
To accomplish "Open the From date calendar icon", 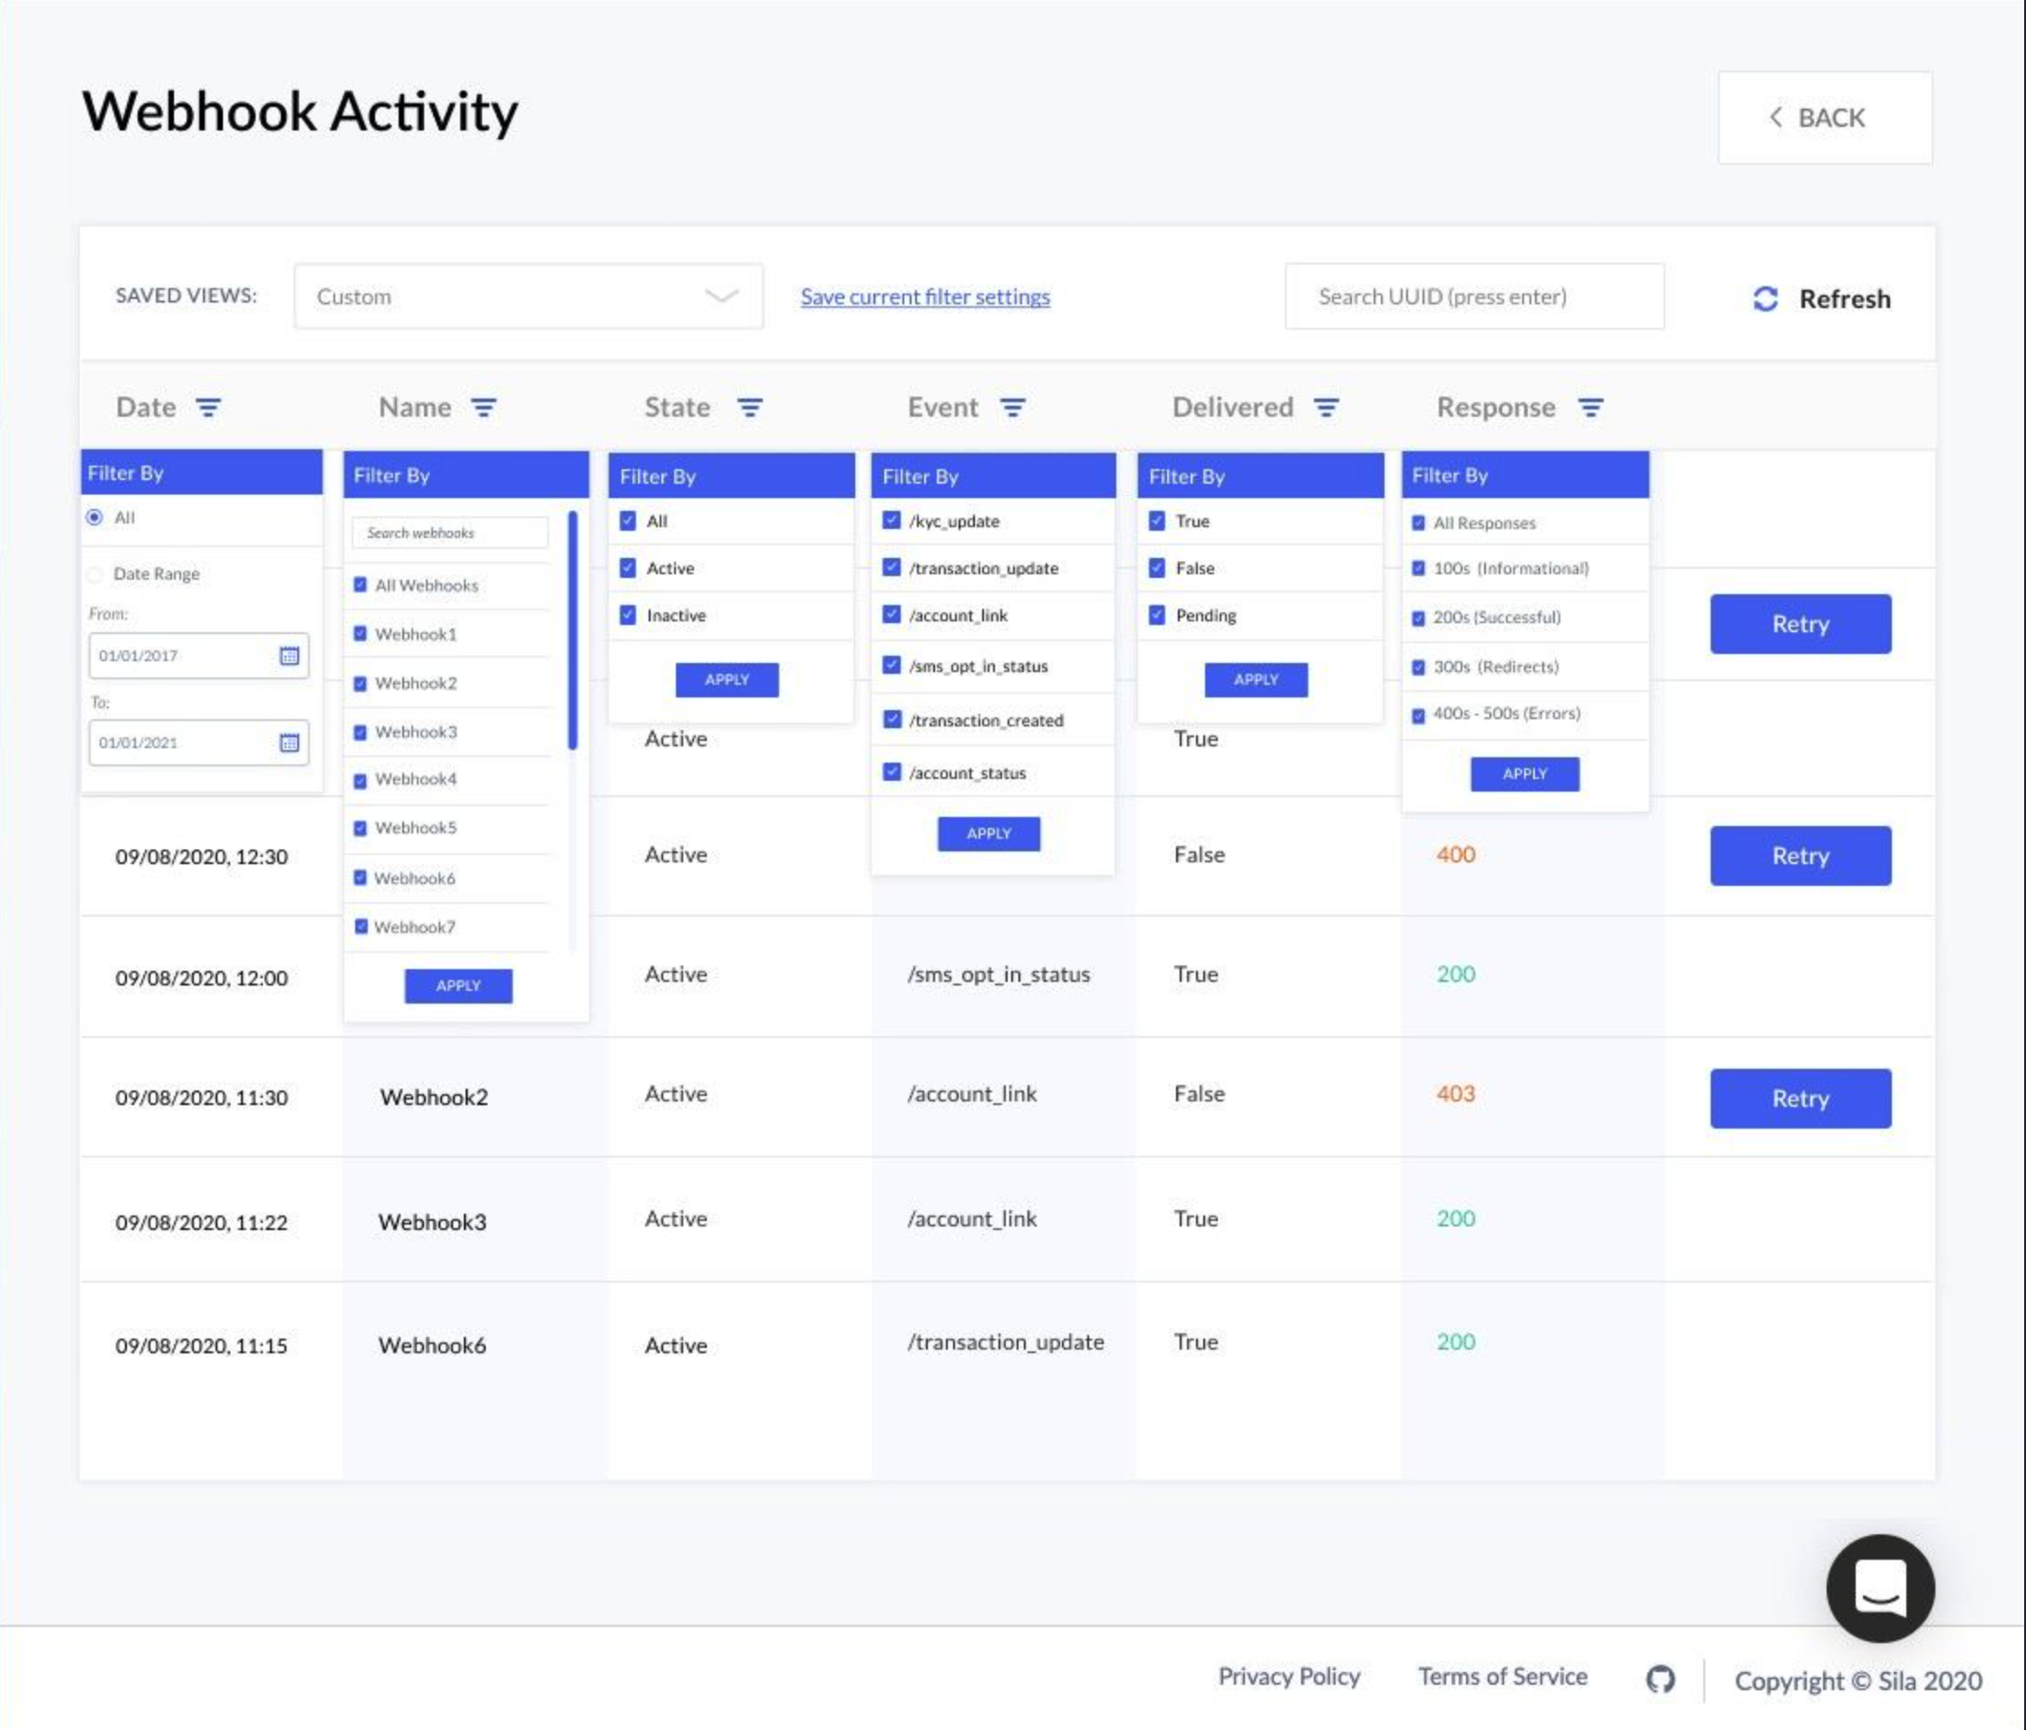I will (x=289, y=656).
